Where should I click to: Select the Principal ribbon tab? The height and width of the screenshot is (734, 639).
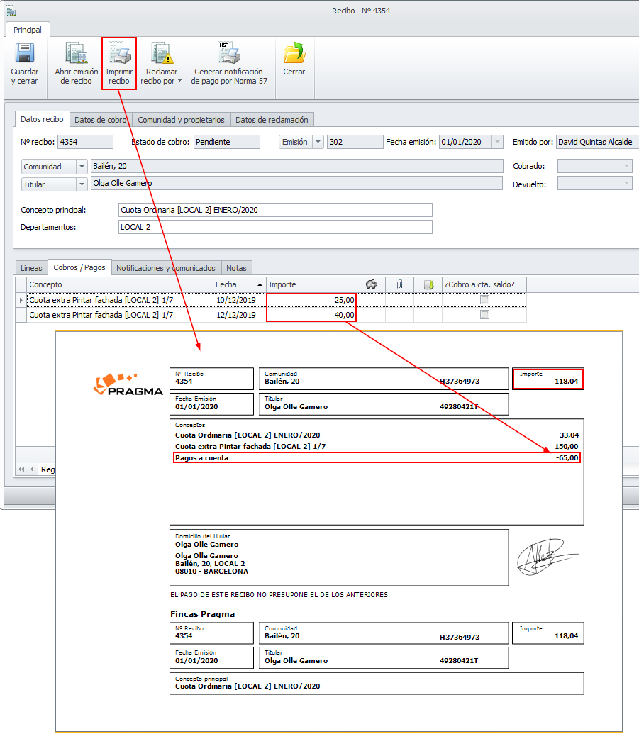pyautogui.click(x=27, y=30)
